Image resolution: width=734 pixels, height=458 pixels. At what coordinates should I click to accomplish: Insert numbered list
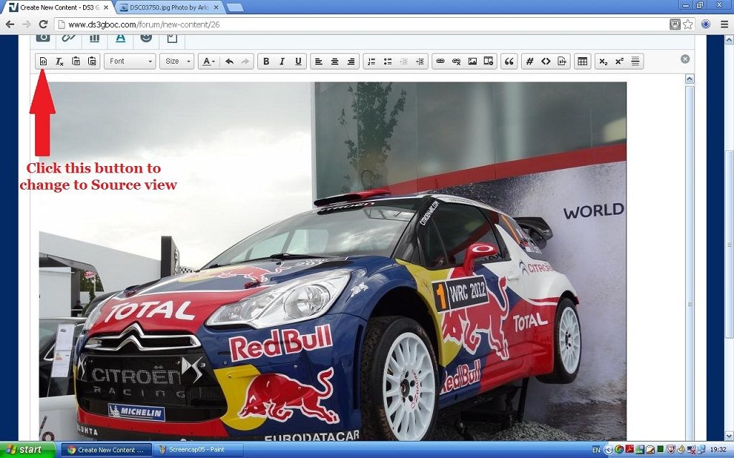tap(371, 62)
